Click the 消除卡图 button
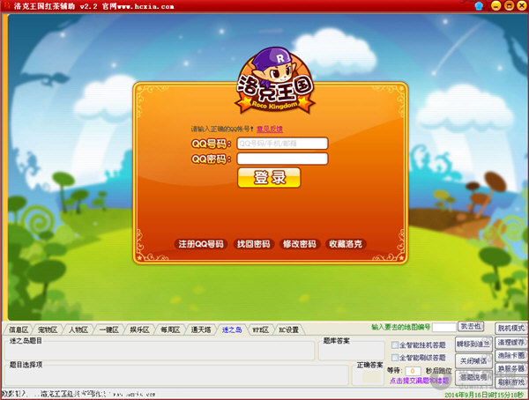Image resolution: width=529 pixels, height=400 pixels. click(511, 355)
